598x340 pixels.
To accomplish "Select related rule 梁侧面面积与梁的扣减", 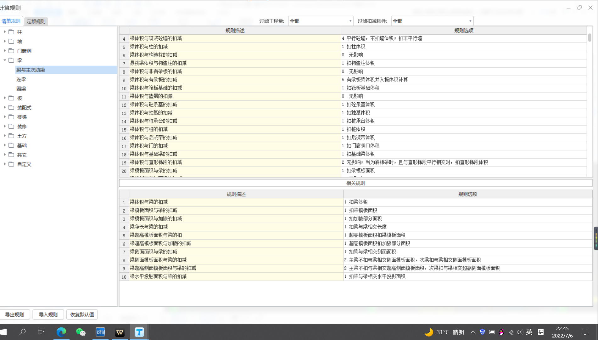I will pyautogui.click(x=236, y=252).
